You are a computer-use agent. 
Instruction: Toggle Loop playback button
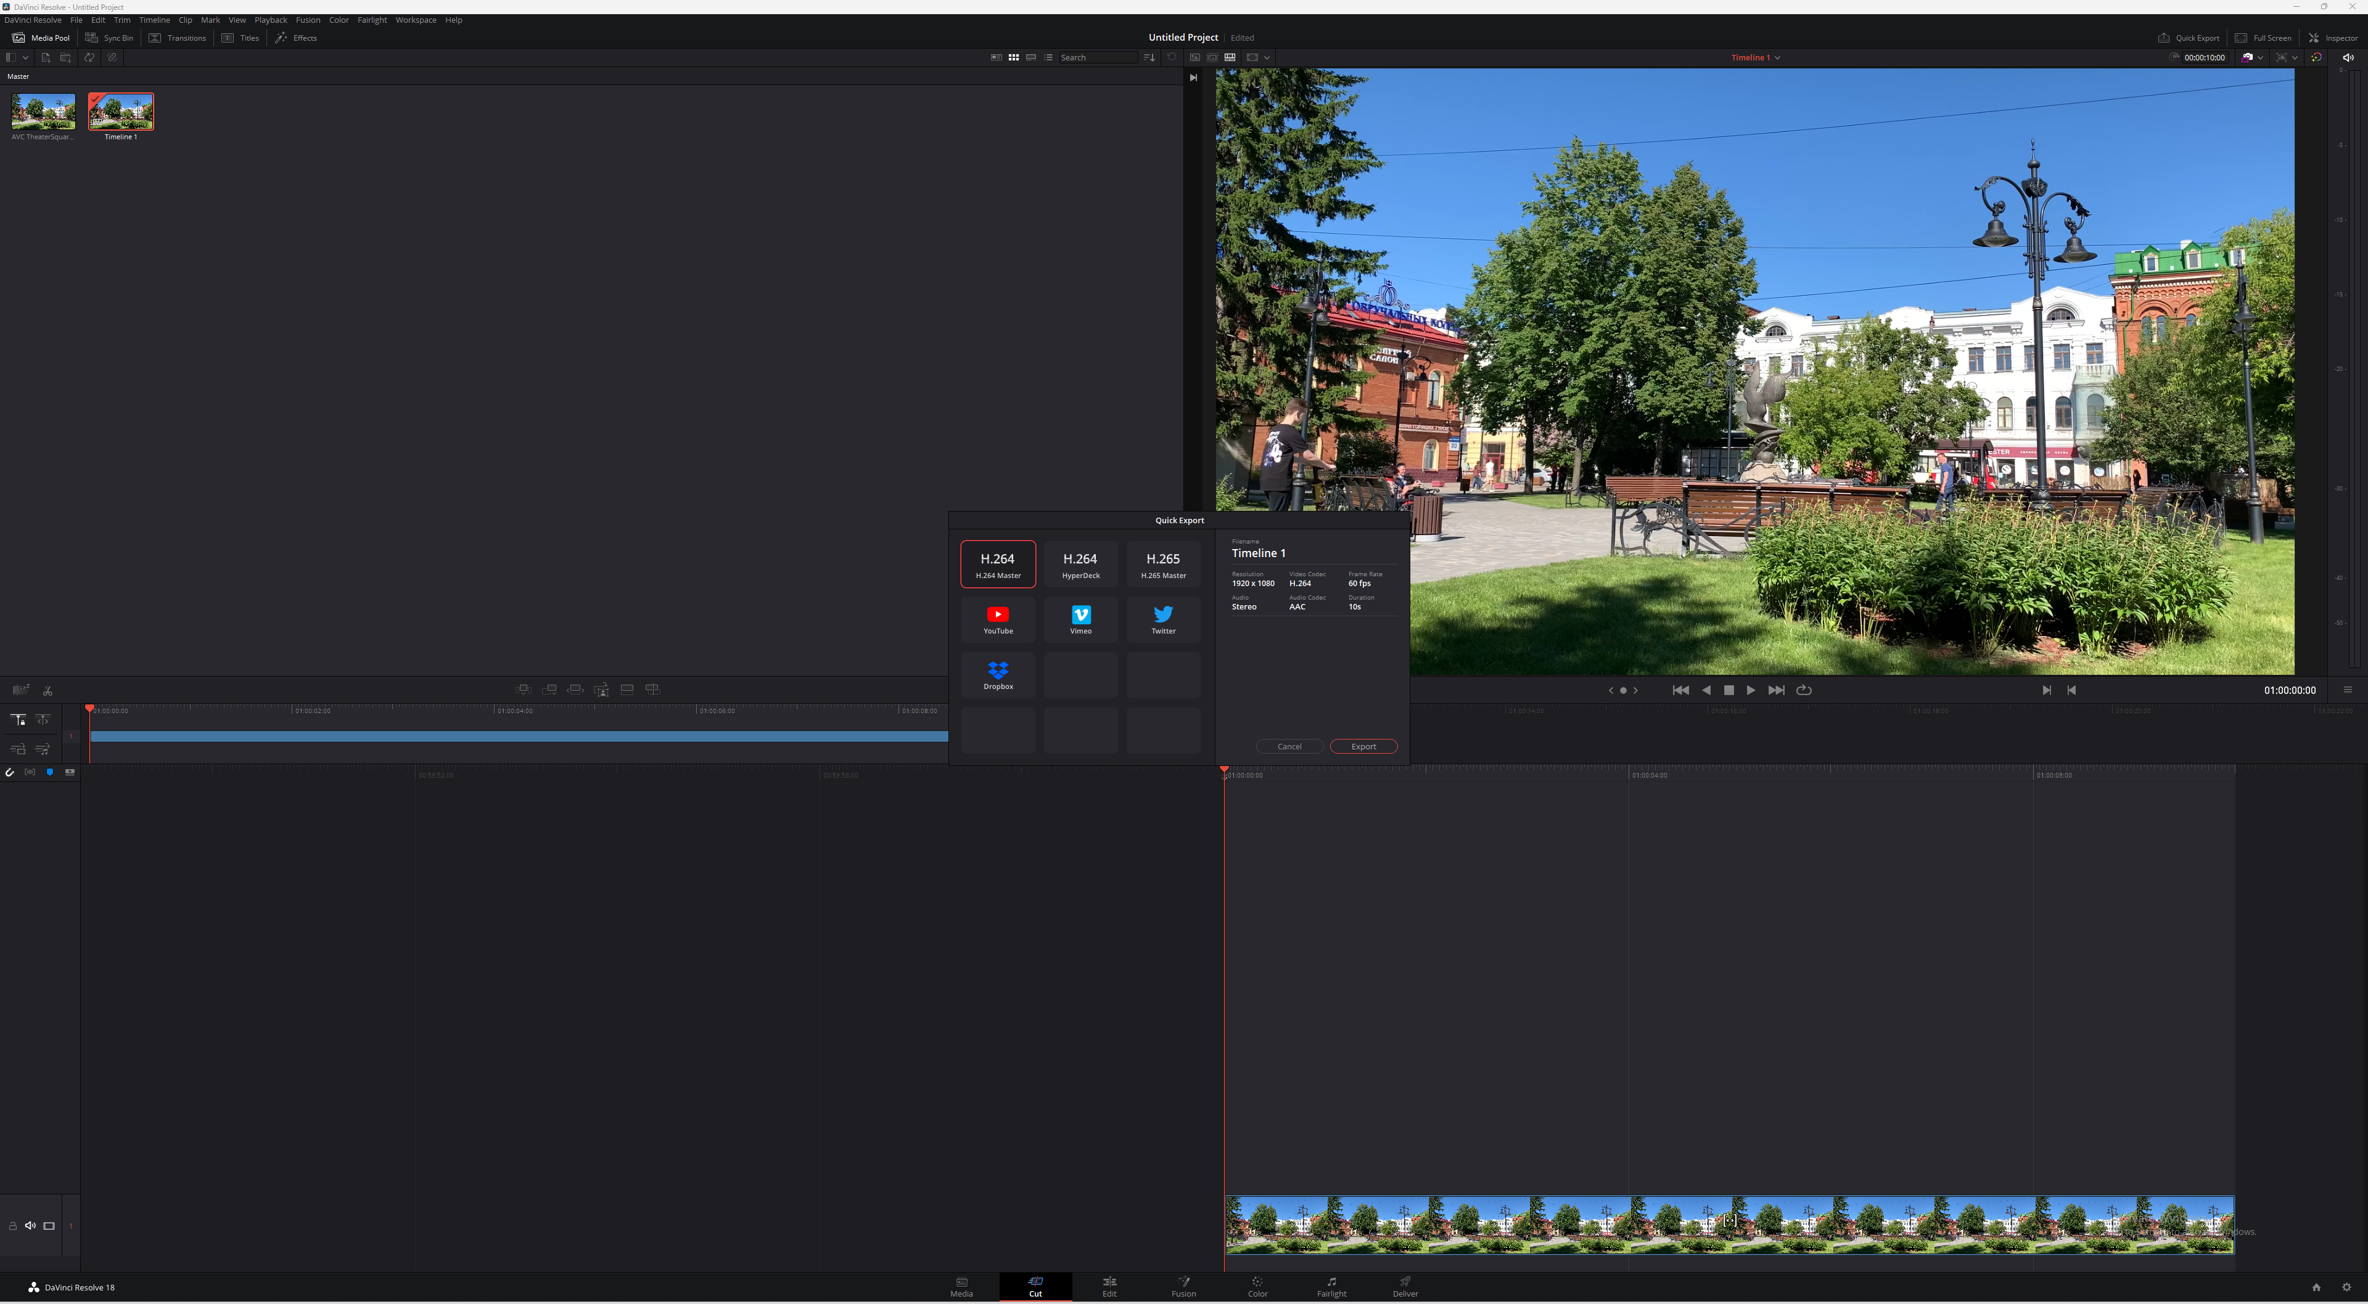point(1804,690)
